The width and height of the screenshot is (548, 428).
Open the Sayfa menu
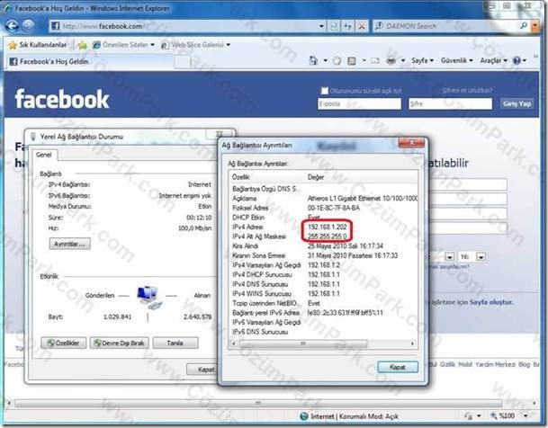422,61
